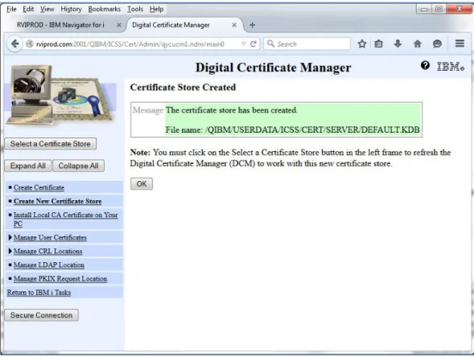
Task: Open the chat bubble toolbar icon
Action: [437, 44]
